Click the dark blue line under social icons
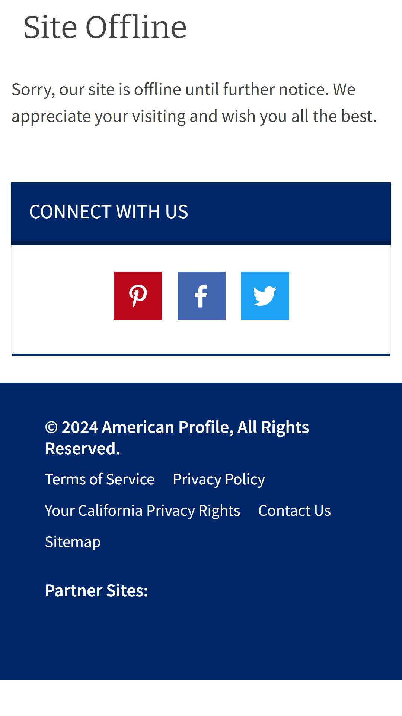 [x=201, y=354]
